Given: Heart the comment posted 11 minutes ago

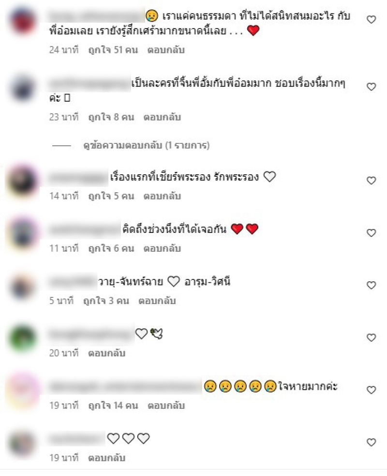Looking at the screenshot, I should click(371, 233).
